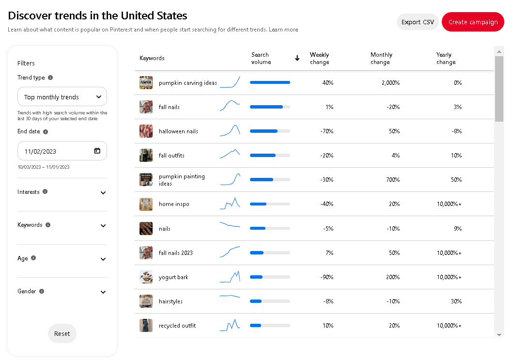
Task: Expand the Keywords filter section
Action: pos(103,225)
